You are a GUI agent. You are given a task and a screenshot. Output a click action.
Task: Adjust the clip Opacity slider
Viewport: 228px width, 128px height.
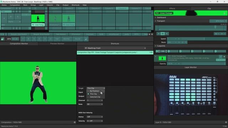tap(196, 64)
